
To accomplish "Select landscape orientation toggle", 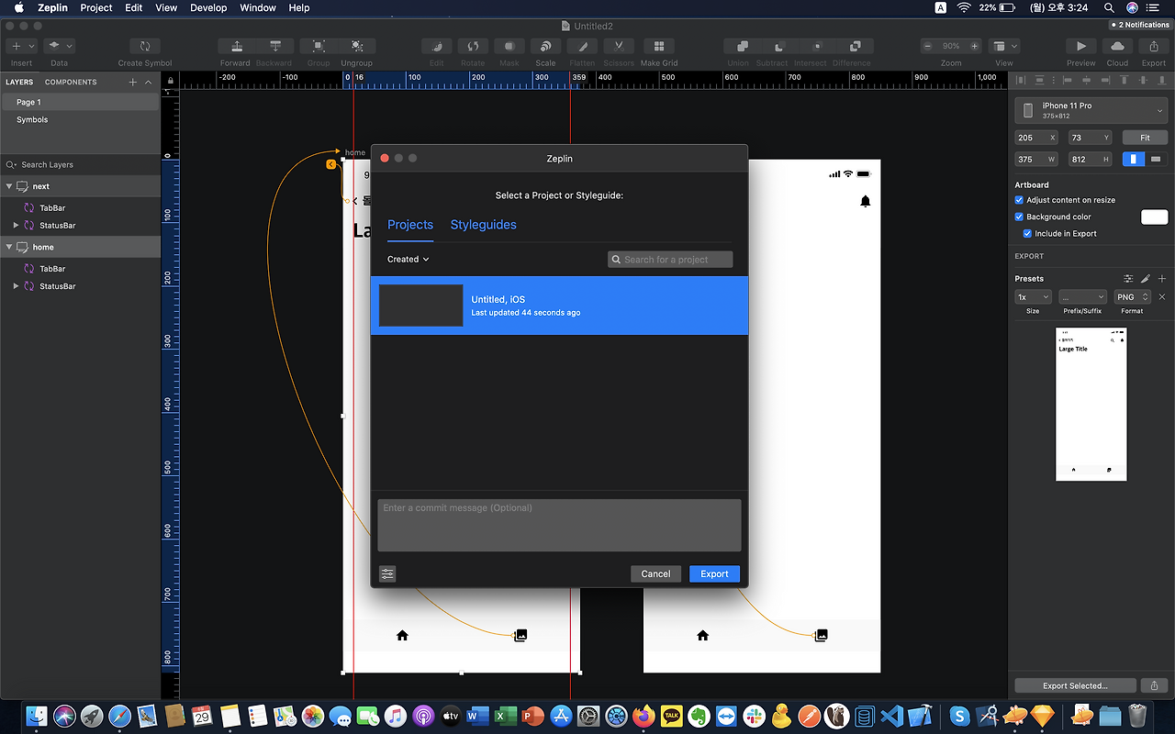I will (x=1156, y=159).
